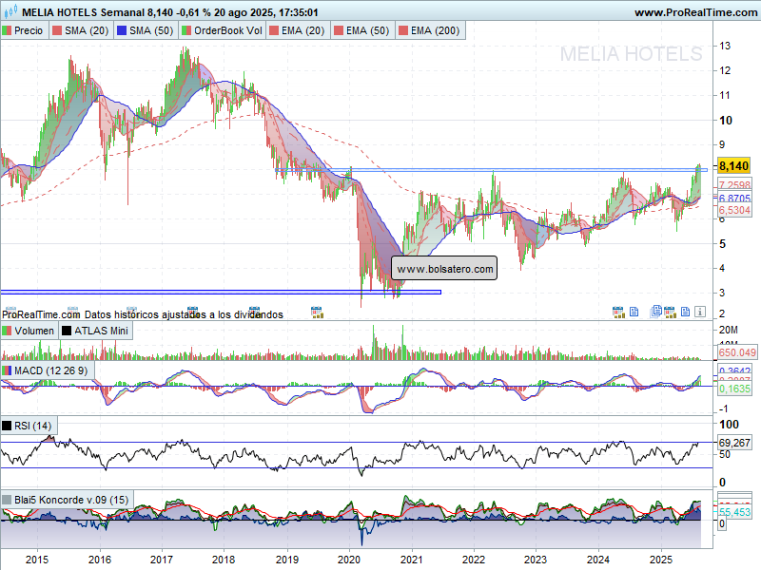Open the Precio indicator settings label
761x570 pixels.
pos(23,30)
